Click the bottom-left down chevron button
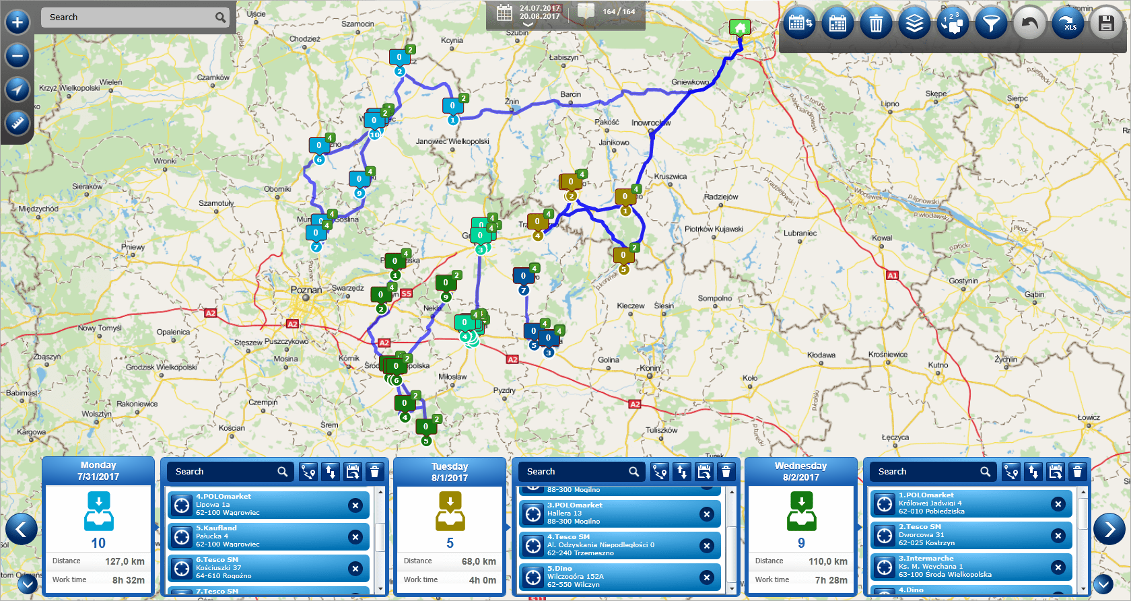The width and height of the screenshot is (1131, 601). (x=28, y=584)
